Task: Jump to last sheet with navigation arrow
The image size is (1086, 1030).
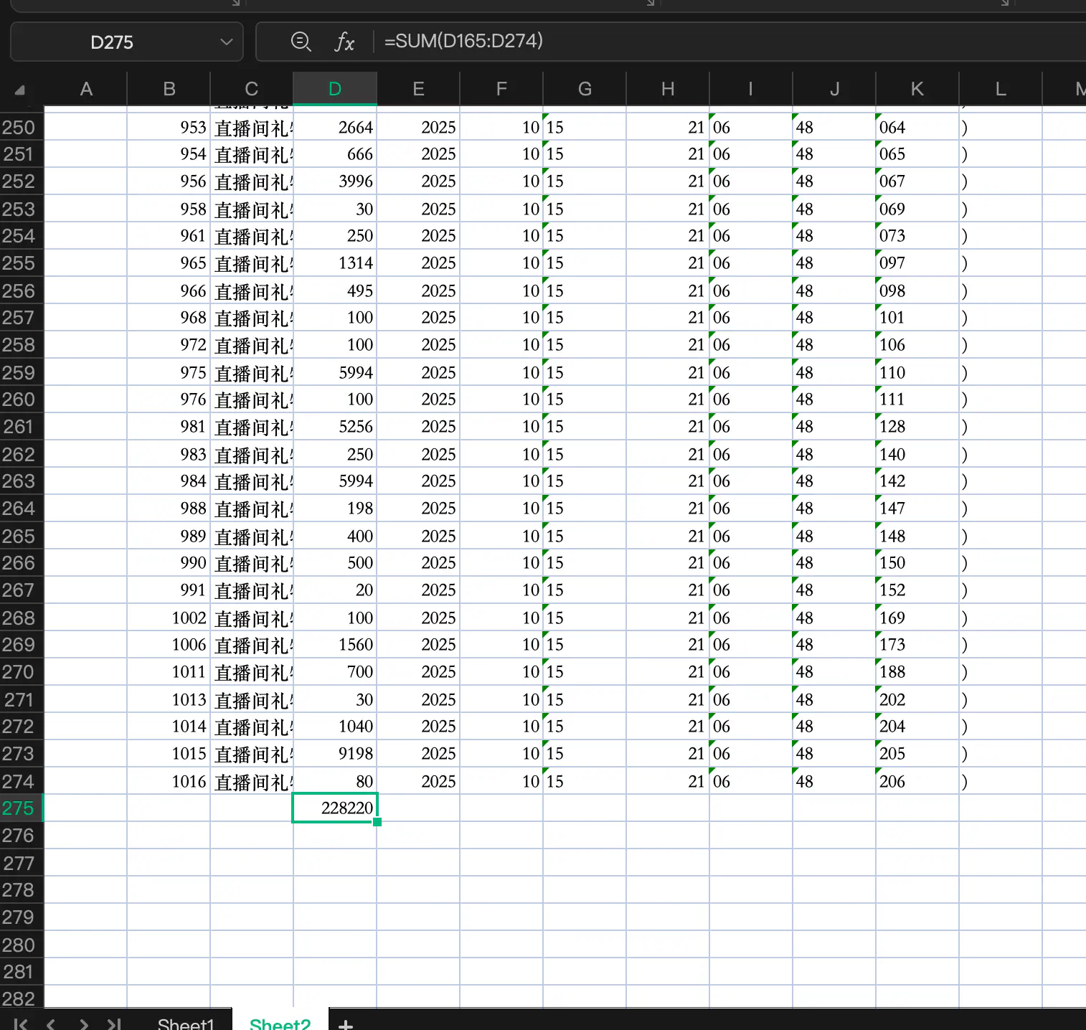Action: (114, 1024)
